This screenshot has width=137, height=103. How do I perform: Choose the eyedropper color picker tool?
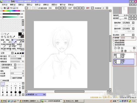click(14, 37)
